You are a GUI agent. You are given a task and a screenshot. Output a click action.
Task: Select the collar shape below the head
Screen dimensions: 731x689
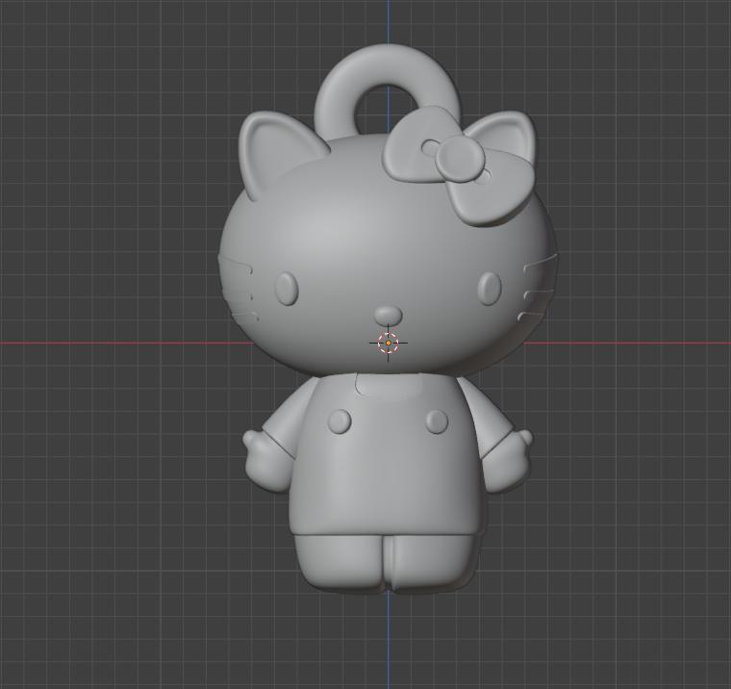390,386
